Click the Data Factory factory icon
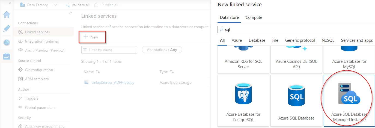375x128 pixels. point(23,5)
